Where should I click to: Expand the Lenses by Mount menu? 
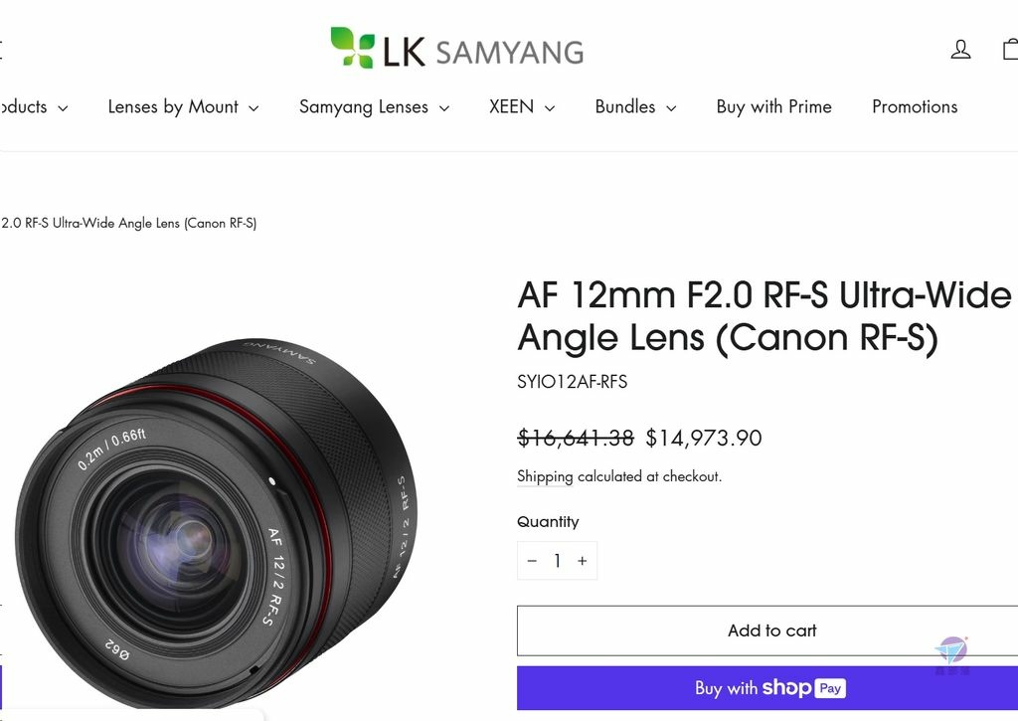(183, 107)
